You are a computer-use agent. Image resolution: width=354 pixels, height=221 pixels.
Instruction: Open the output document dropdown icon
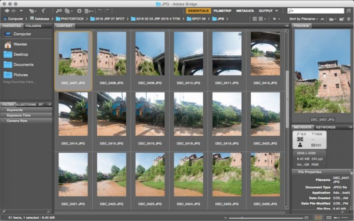(89, 10)
